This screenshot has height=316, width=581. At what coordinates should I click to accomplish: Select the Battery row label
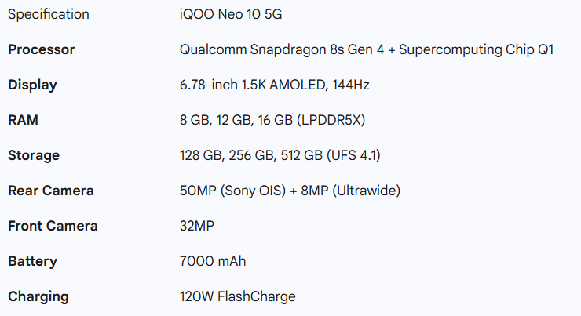[x=32, y=261]
